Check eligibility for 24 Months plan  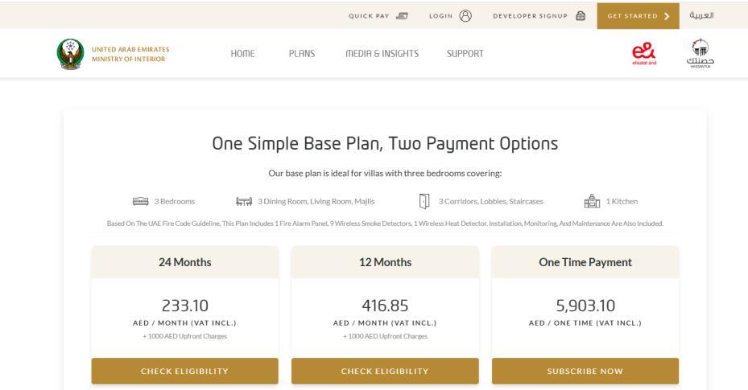(x=184, y=371)
